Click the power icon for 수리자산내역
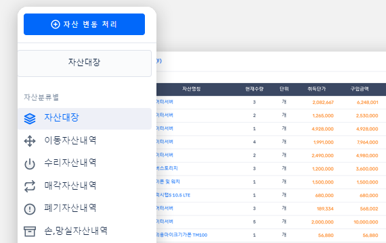Viewport: 386px width, 243px height. tap(30, 164)
